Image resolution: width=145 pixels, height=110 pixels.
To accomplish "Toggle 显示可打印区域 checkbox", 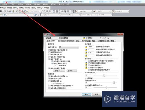I will (x=49, y=78).
